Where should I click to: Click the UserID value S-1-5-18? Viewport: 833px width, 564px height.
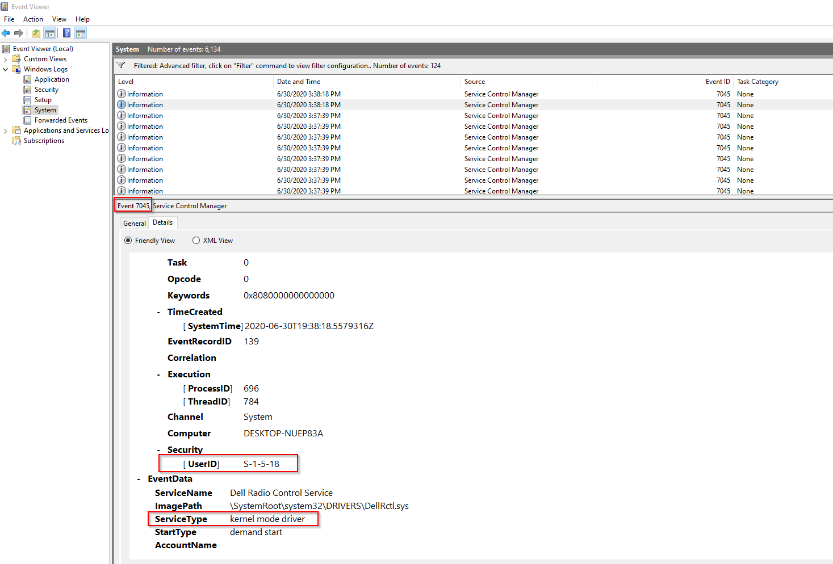point(261,464)
